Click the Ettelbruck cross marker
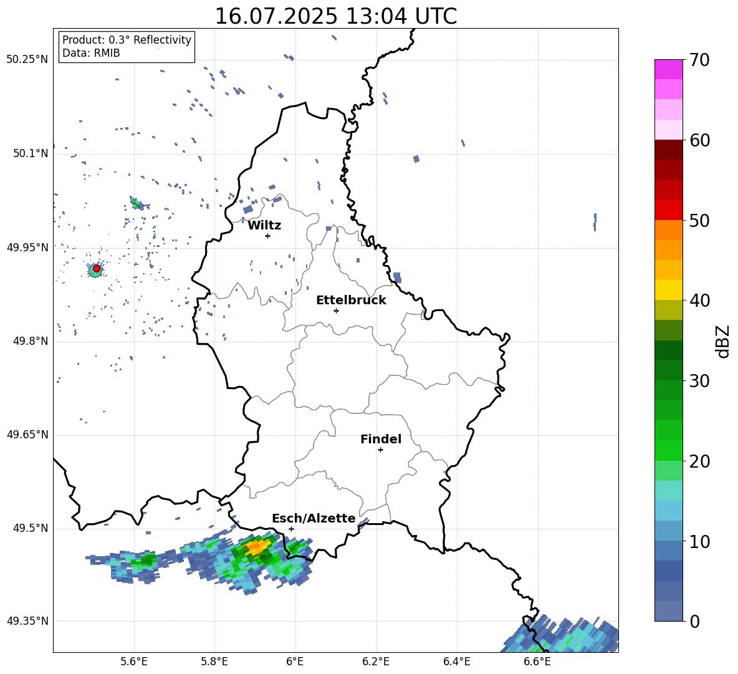Image resolution: width=738 pixels, height=674 pixels. coord(336,311)
